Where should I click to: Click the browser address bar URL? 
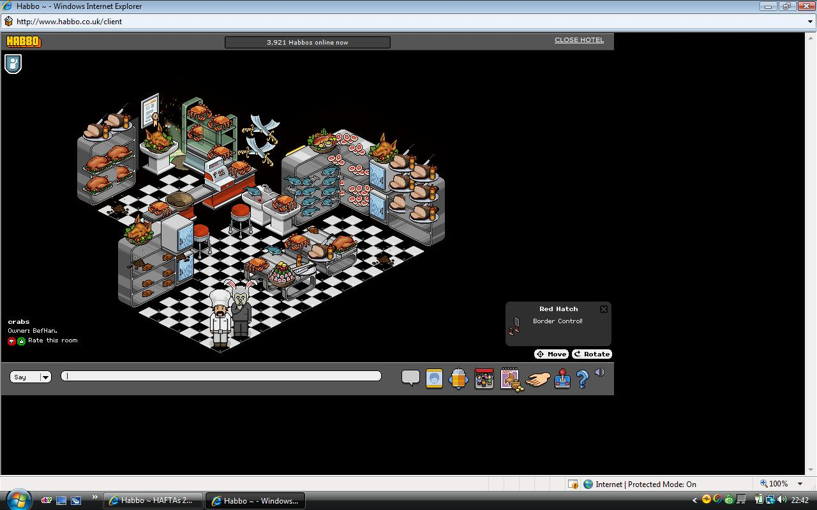[69, 21]
